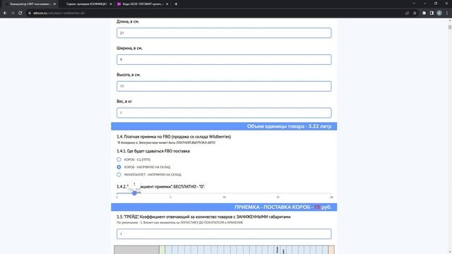Close the second coefficient service tab
Viewport: 452px width, 254px height.
[x=111, y=4]
